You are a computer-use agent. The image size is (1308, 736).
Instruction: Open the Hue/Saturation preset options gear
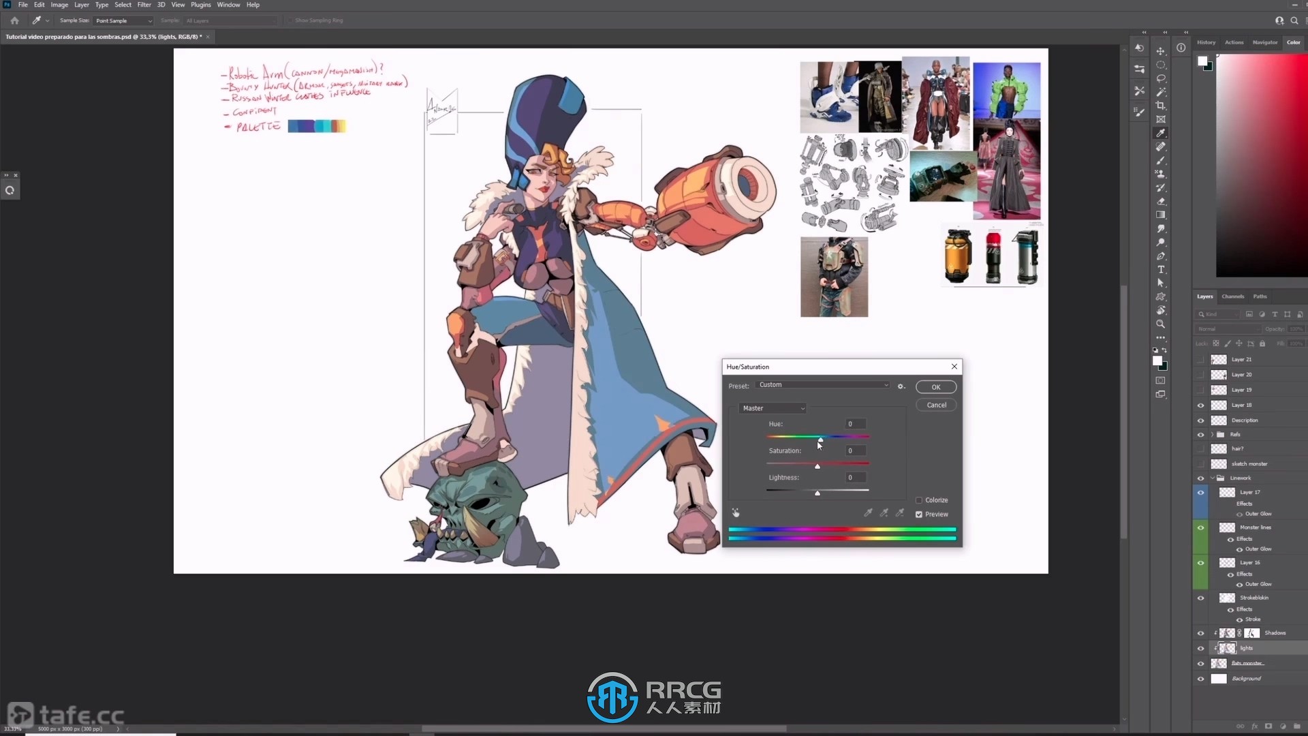[901, 386]
